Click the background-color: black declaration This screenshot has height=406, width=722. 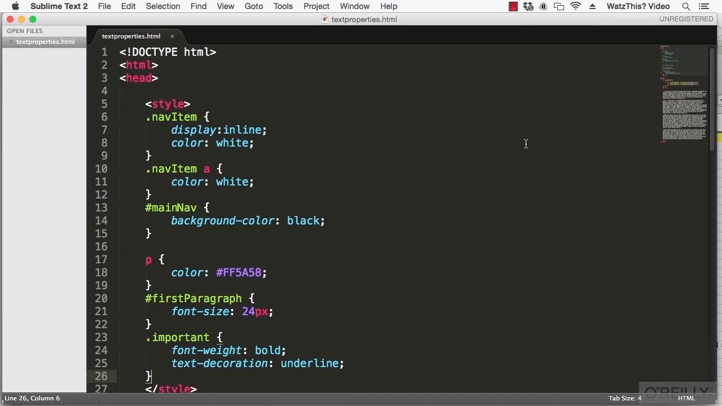pos(248,220)
